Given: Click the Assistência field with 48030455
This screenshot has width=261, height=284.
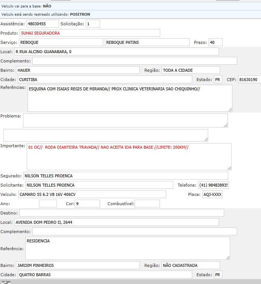Looking at the screenshot, I should 42,24.
